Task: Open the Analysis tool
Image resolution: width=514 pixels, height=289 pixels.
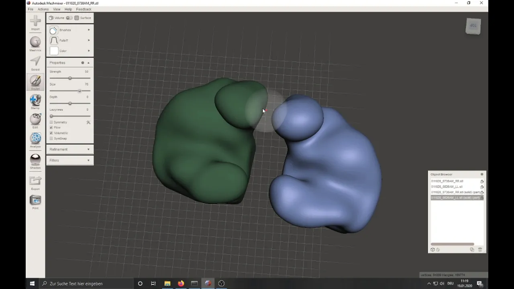Action: tap(35, 140)
